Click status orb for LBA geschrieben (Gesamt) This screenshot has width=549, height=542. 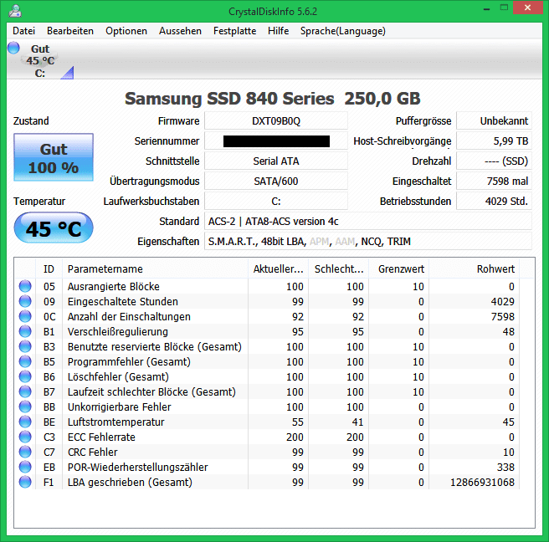25,482
